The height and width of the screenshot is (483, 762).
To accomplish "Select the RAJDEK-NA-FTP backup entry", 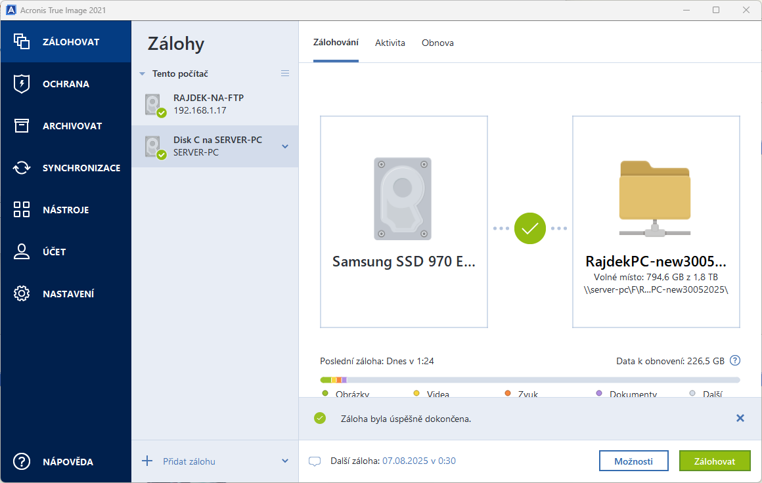I will click(x=208, y=104).
